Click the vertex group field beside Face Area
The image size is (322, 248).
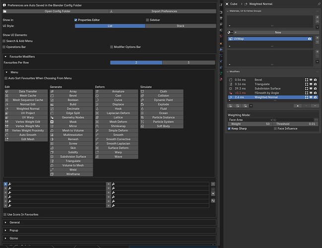(x=294, y=120)
